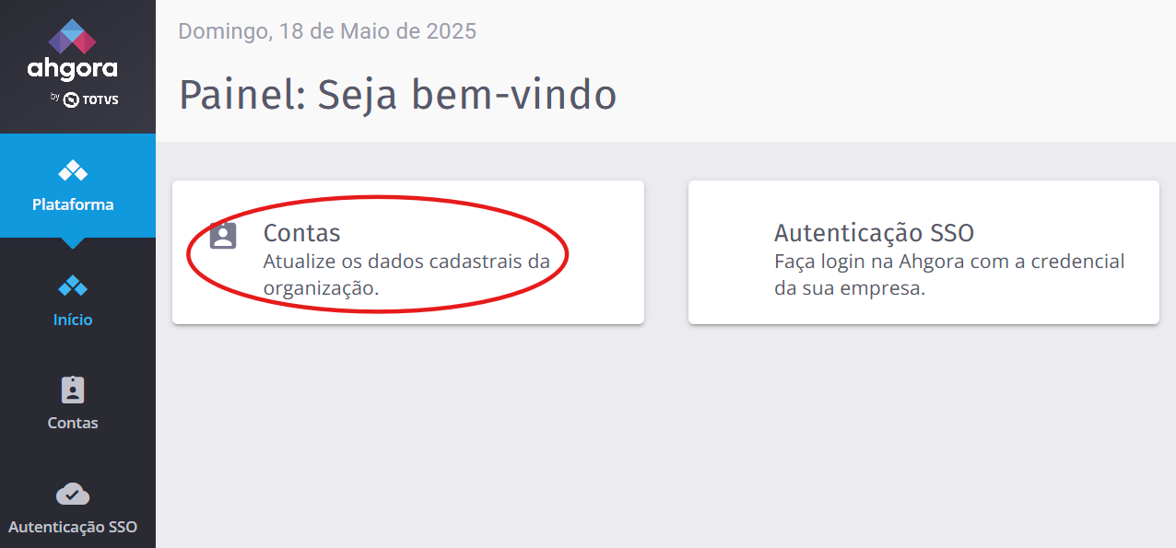1176x548 pixels.
Task: Click the TOTVS wordmark next to emblem
Action: point(100,99)
